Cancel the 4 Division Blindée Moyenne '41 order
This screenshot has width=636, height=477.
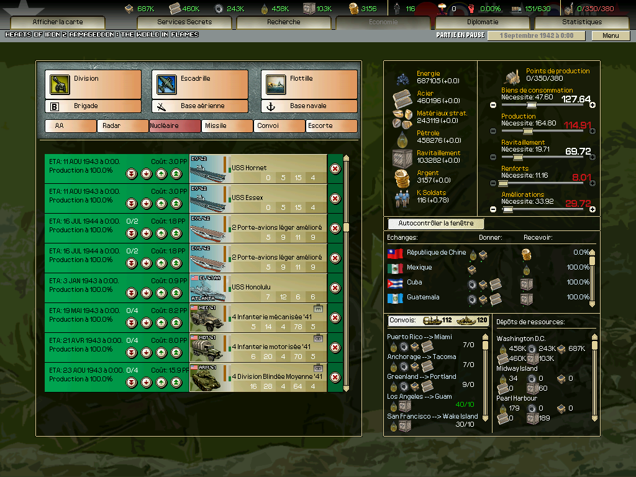(x=335, y=377)
